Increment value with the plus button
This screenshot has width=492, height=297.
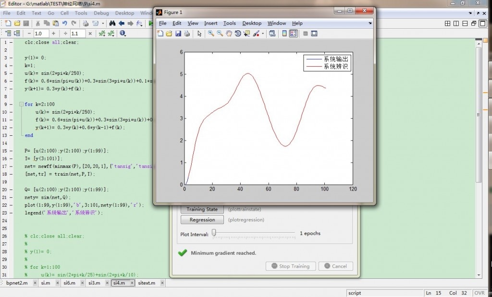click(53, 33)
